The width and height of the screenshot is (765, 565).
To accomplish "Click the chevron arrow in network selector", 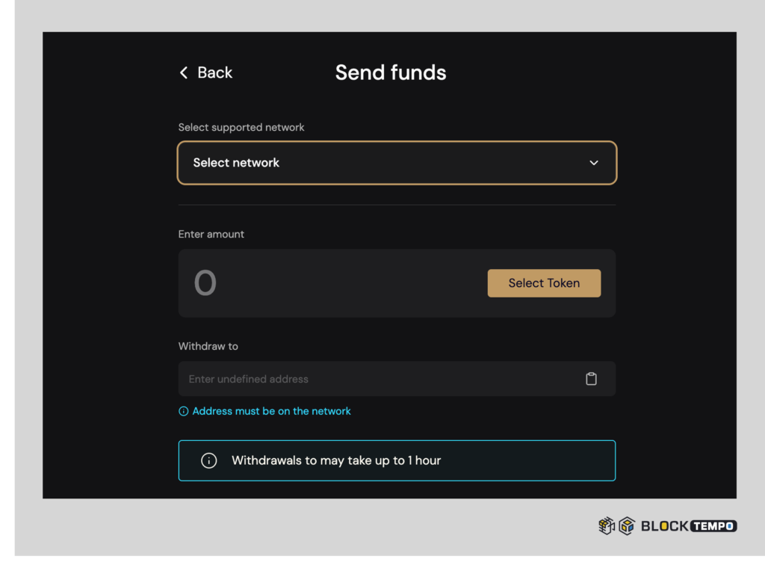I will coord(594,163).
